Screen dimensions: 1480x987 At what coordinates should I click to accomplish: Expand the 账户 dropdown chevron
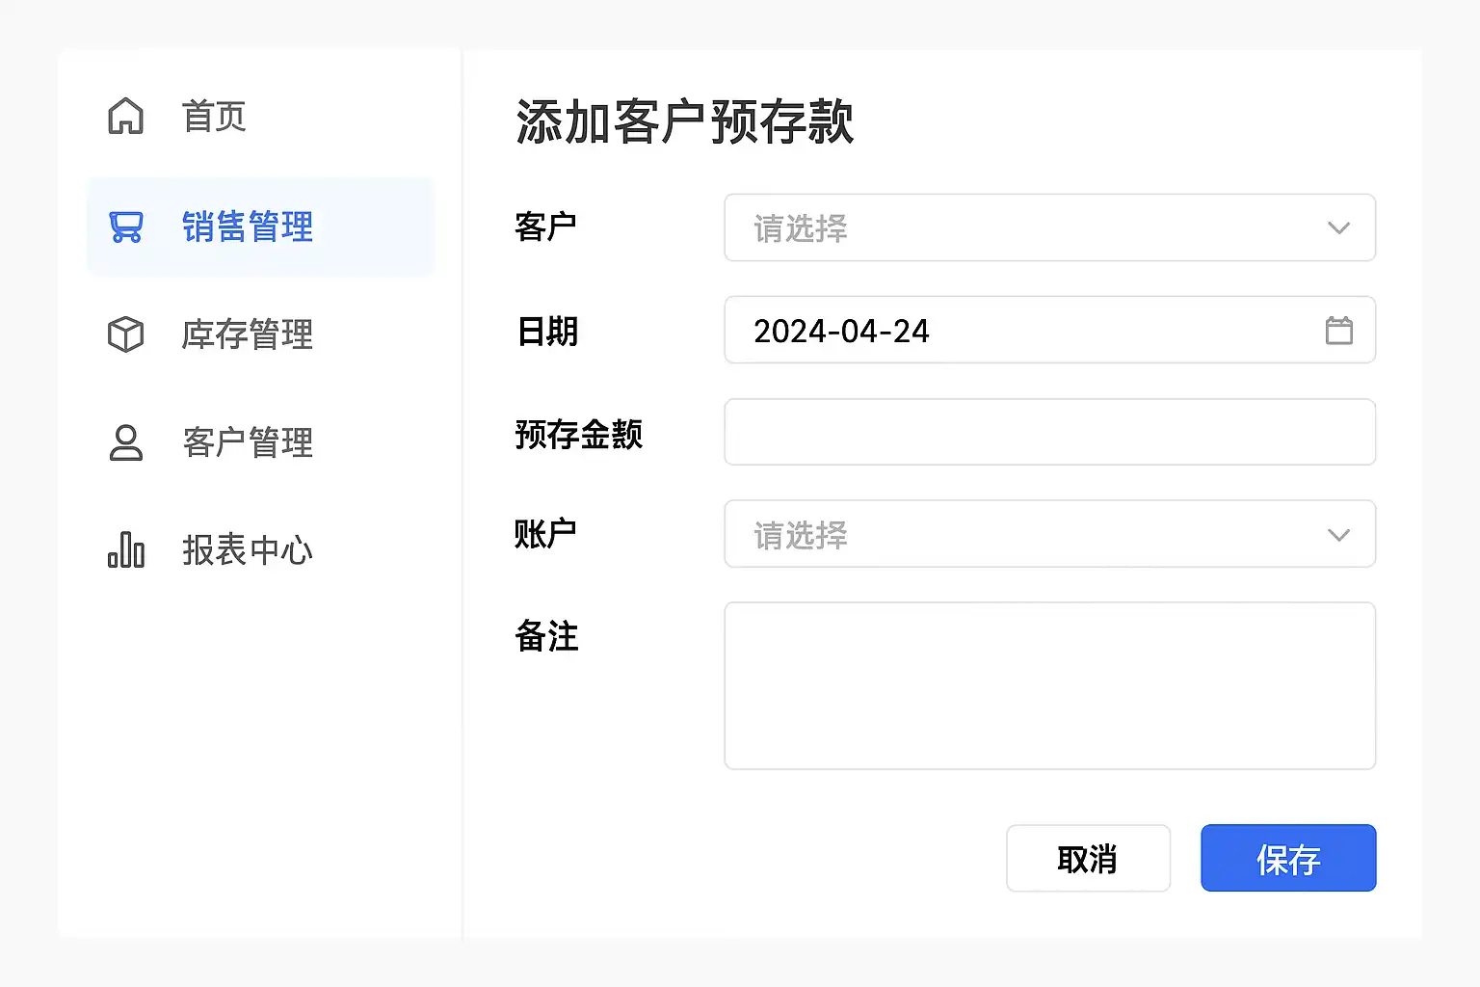[x=1338, y=535]
